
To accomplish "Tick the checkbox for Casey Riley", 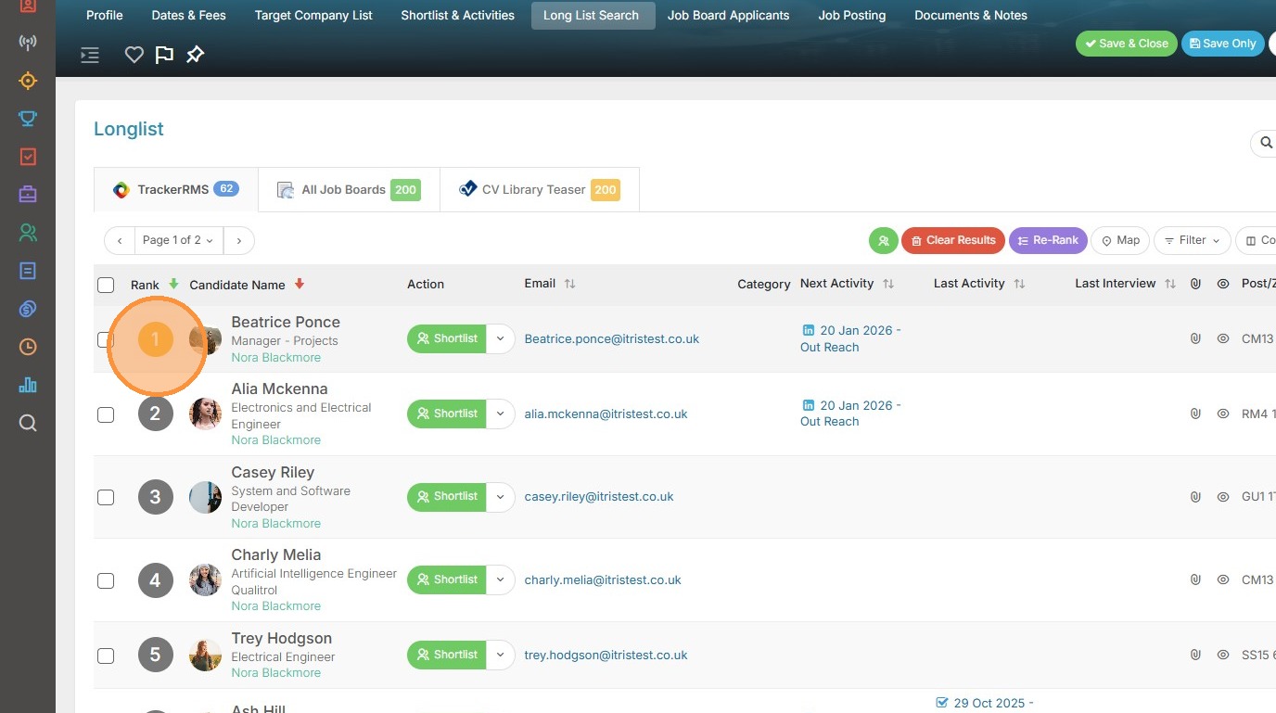I will point(106,497).
